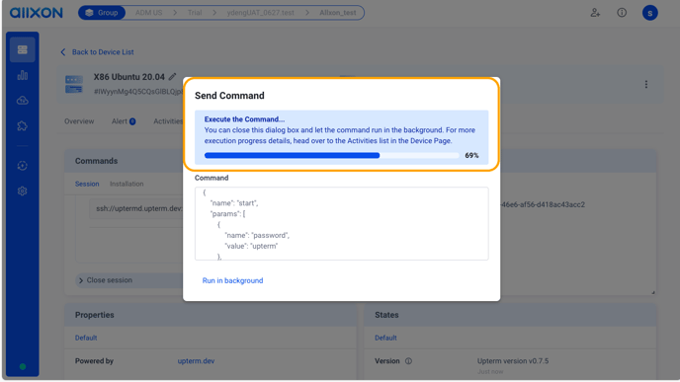Open the settings gear sidebar icon
The image size is (680, 382).
22,191
